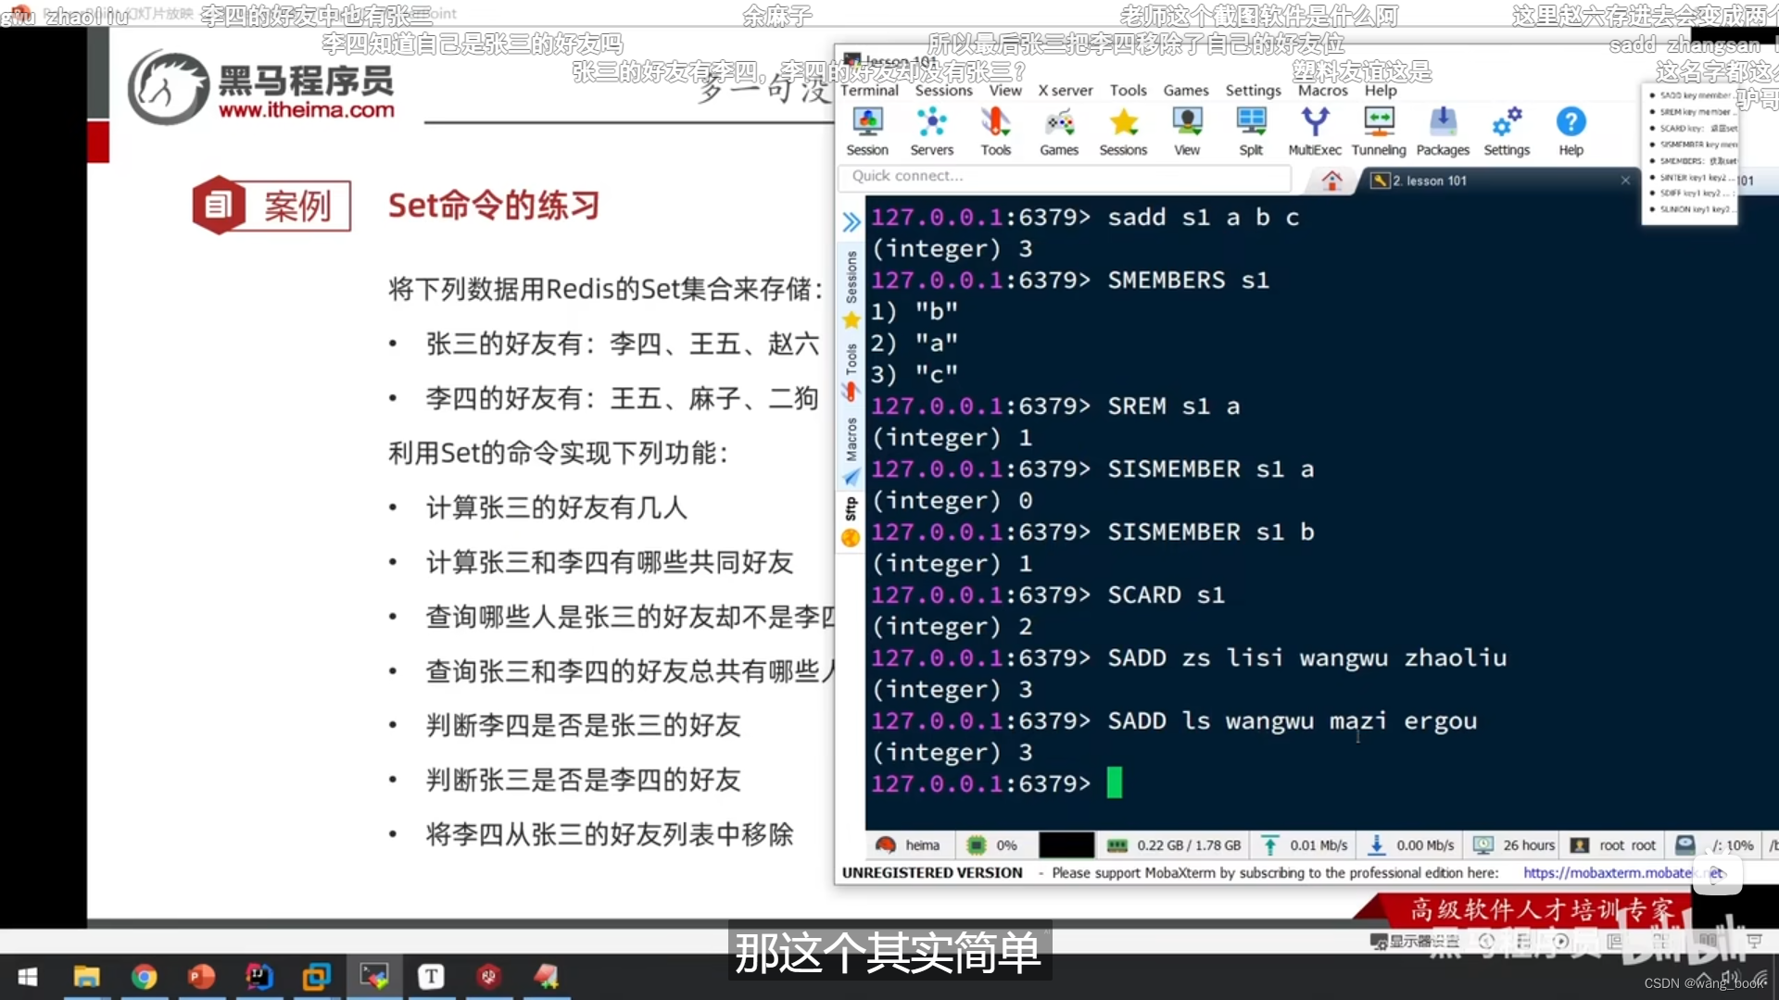This screenshot has height=1000, width=1779.
Task: Open the Help panel
Action: click(1571, 130)
